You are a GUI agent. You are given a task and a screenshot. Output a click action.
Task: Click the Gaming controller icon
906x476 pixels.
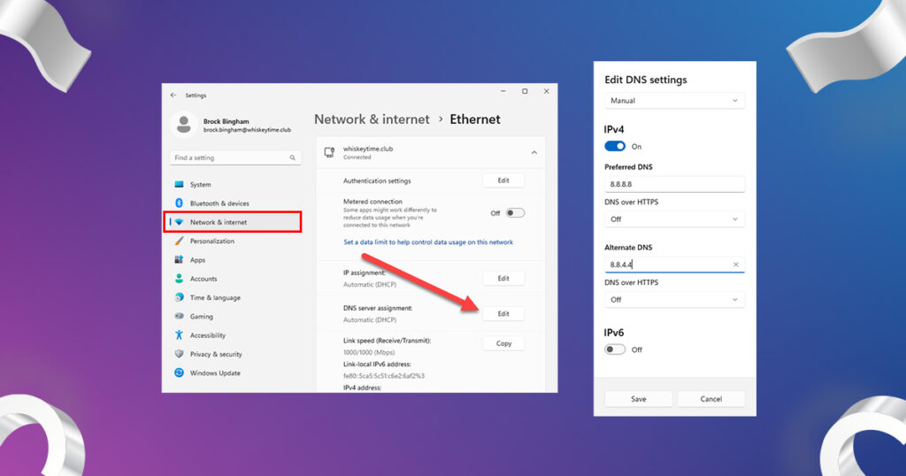[x=179, y=317]
